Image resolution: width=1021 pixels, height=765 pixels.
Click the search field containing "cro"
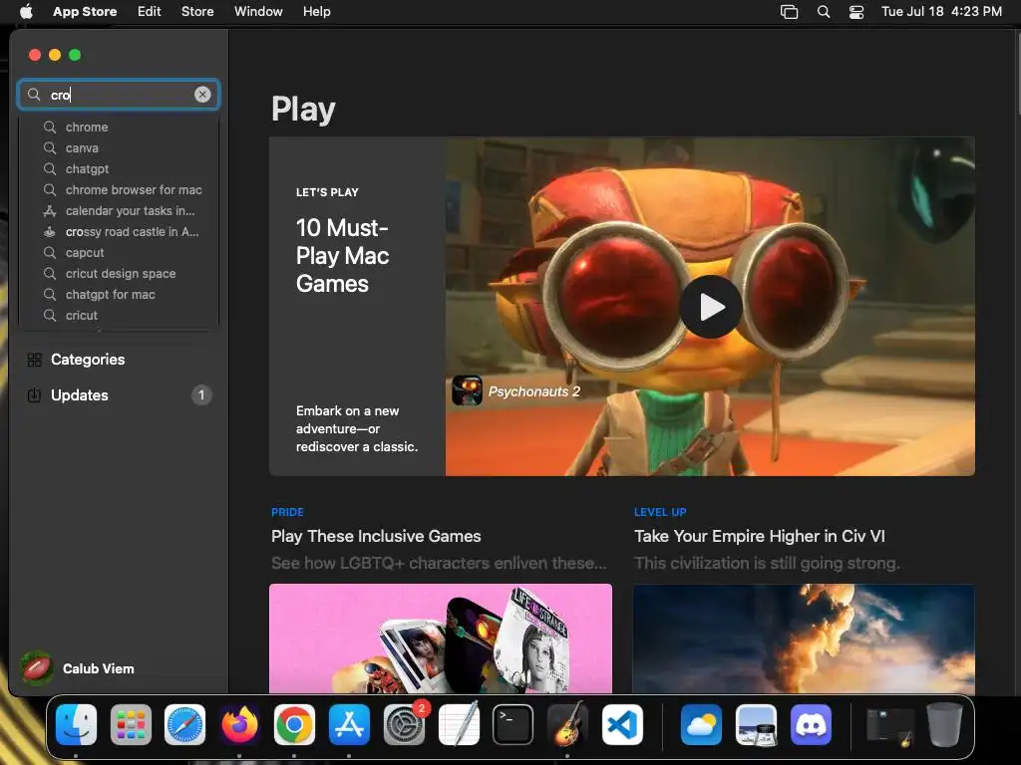coord(119,95)
